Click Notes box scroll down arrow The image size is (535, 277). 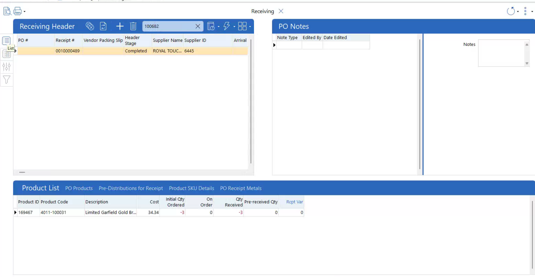coord(527,63)
